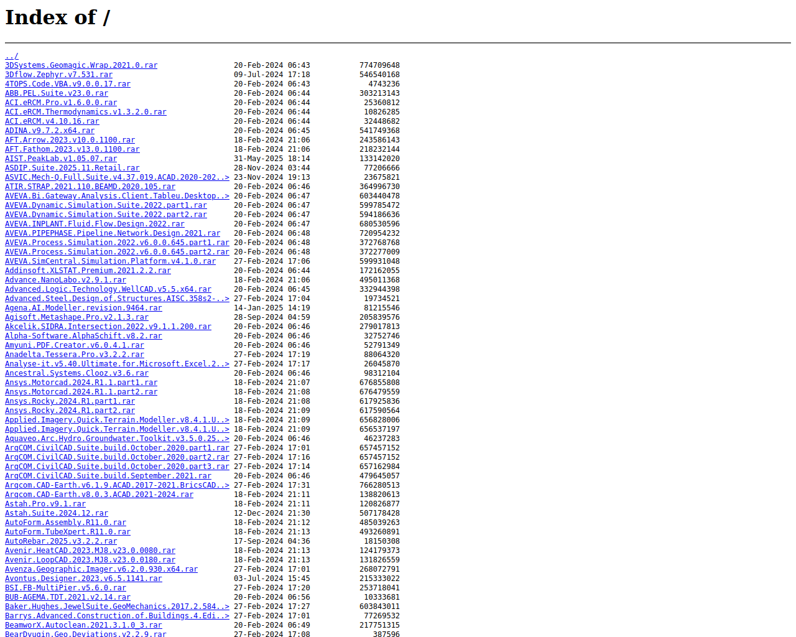Open ADINA.v9.7.2.x64.rar link
Image resolution: width=796 pixels, height=637 pixels.
coord(50,131)
